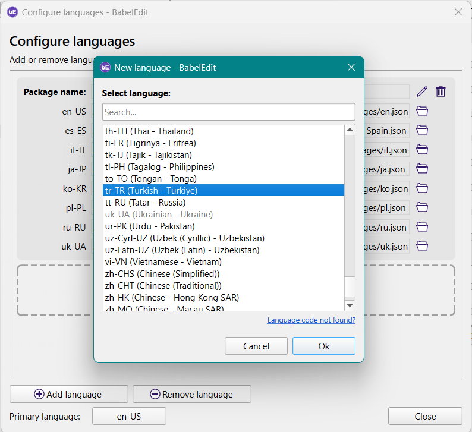Click folder icon next to pl.json
The width and height of the screenshot is (472, 432).
[x=422, y=208]
